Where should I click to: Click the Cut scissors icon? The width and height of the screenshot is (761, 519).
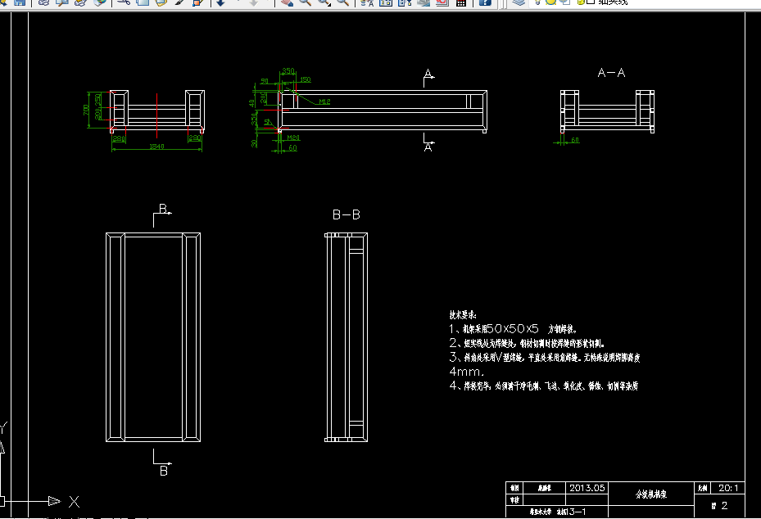[123, 2]
